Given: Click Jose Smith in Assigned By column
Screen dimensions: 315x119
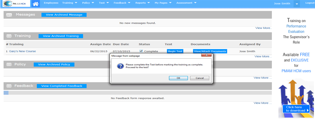Looking at the screenshot, I should (x=247, y=51).
